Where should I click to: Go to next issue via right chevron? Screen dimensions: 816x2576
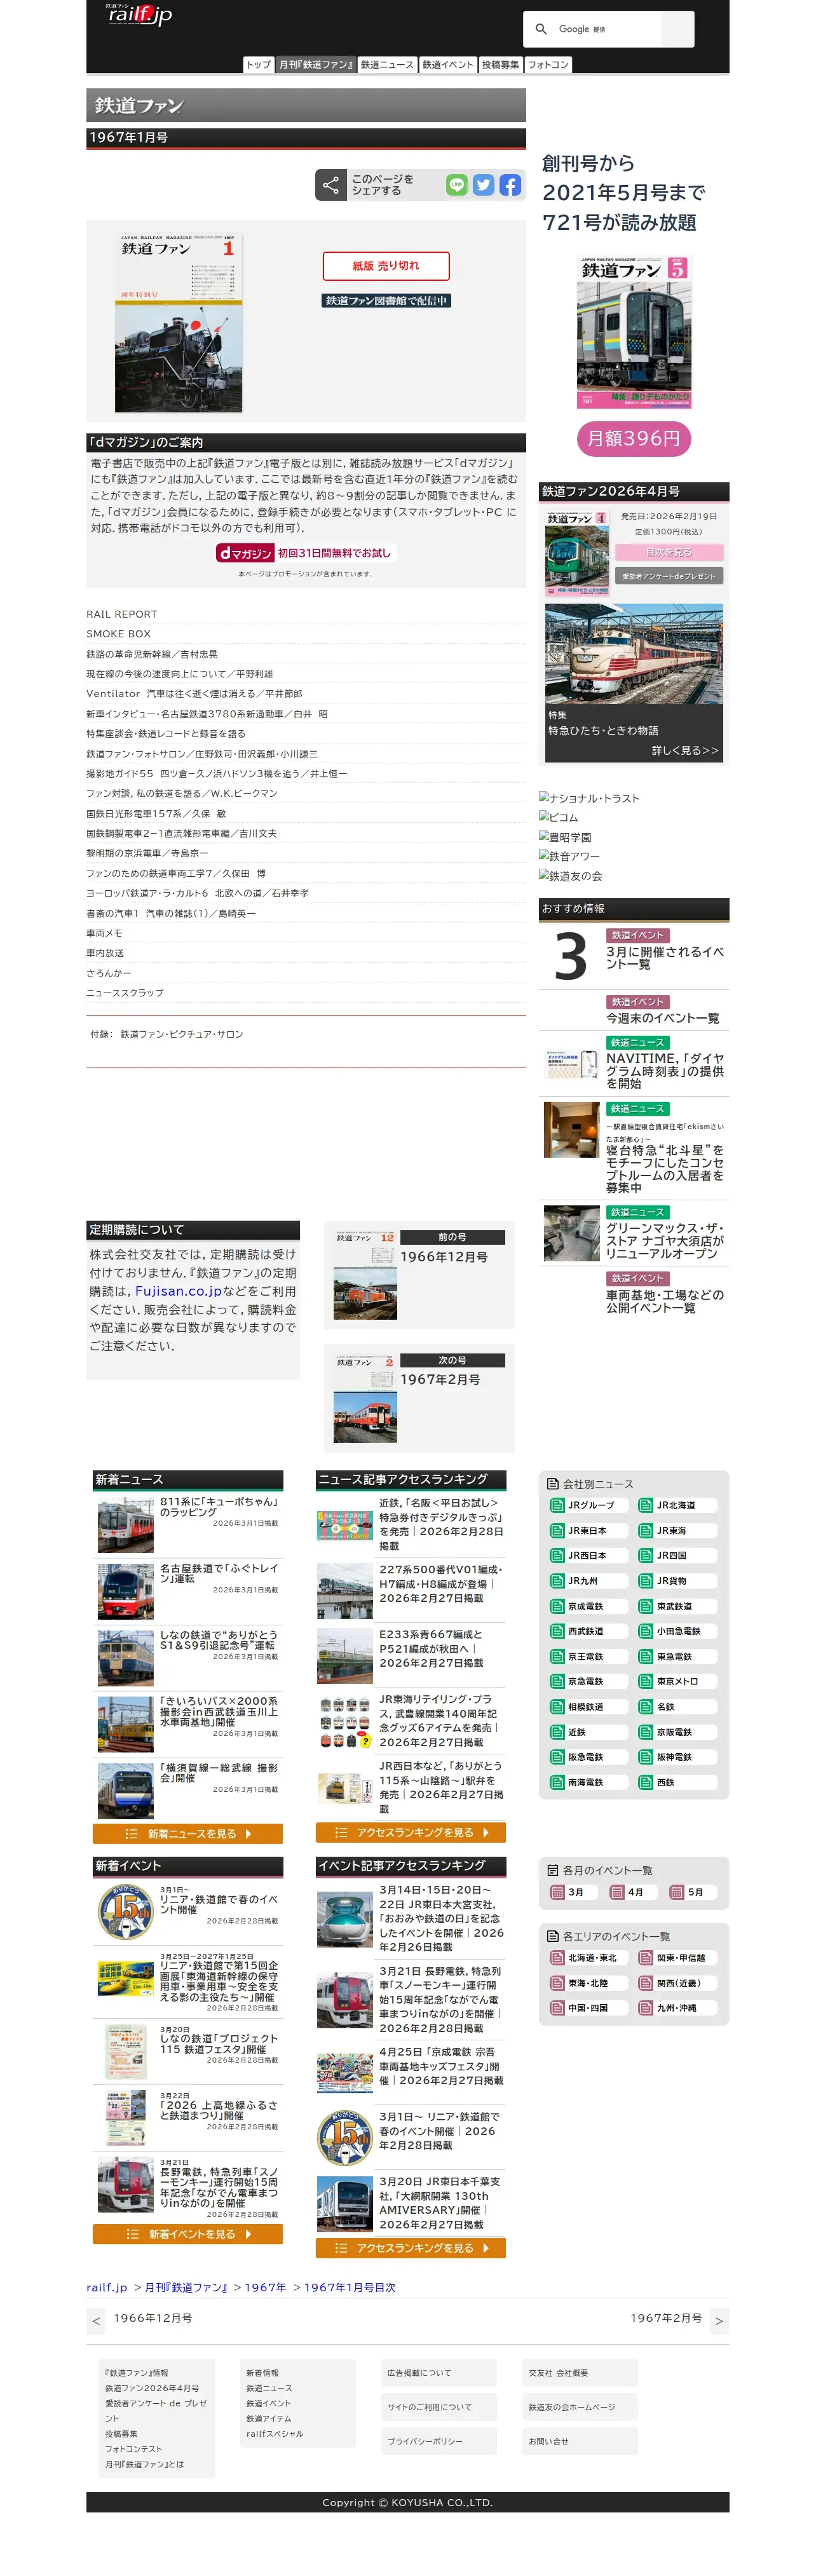point(719,2321)
